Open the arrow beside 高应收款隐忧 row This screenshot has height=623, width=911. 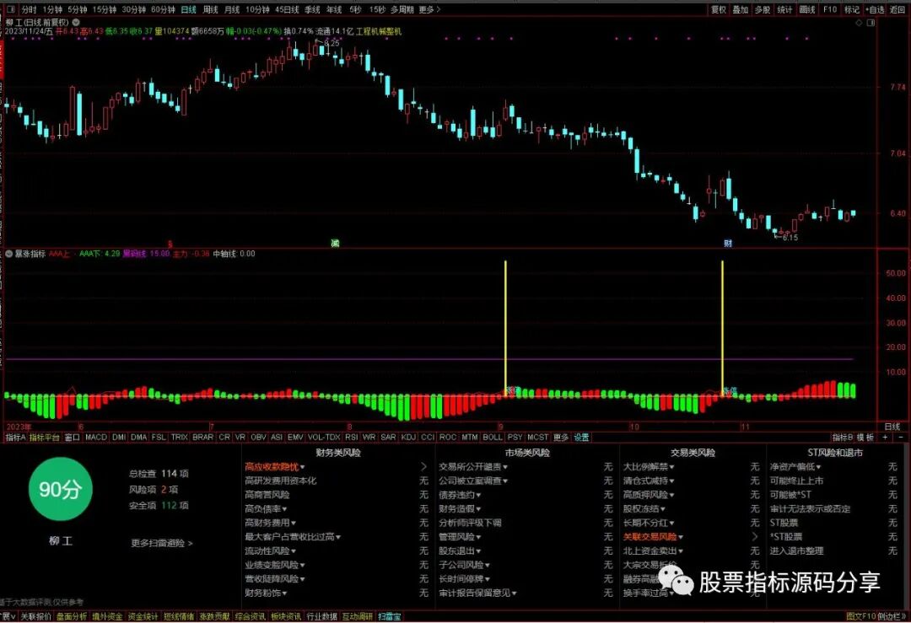click(x=423, y=467)
